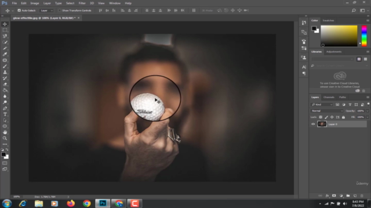Switch to the Adjustments tab
The image size is (371, 208).
click(334, 51)
